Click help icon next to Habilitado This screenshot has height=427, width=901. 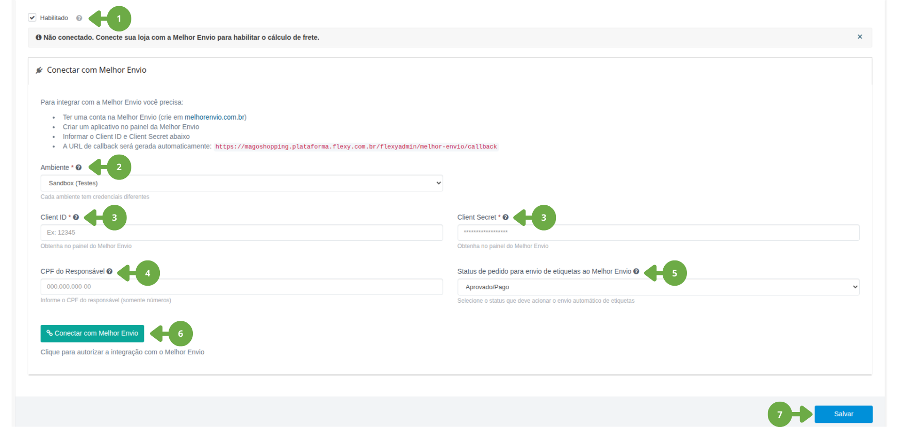[x=79, y=18]
